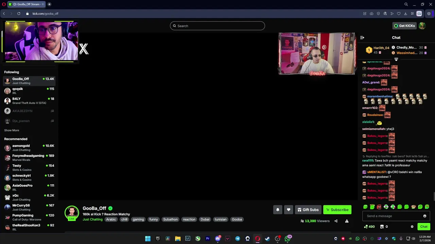Subscribe to GooBa_Off channel
This screenshot has height=244, width=435.
coord(337,210)
